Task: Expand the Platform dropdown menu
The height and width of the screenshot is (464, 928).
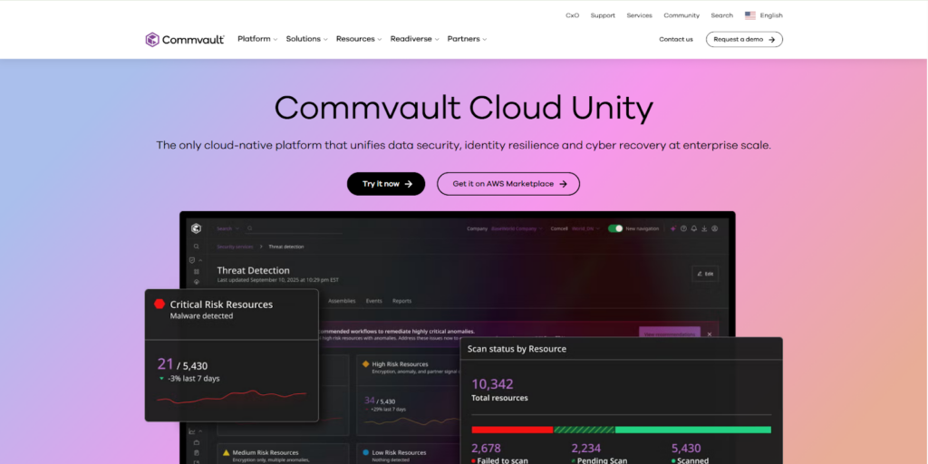Action: (x=258, y=40)
